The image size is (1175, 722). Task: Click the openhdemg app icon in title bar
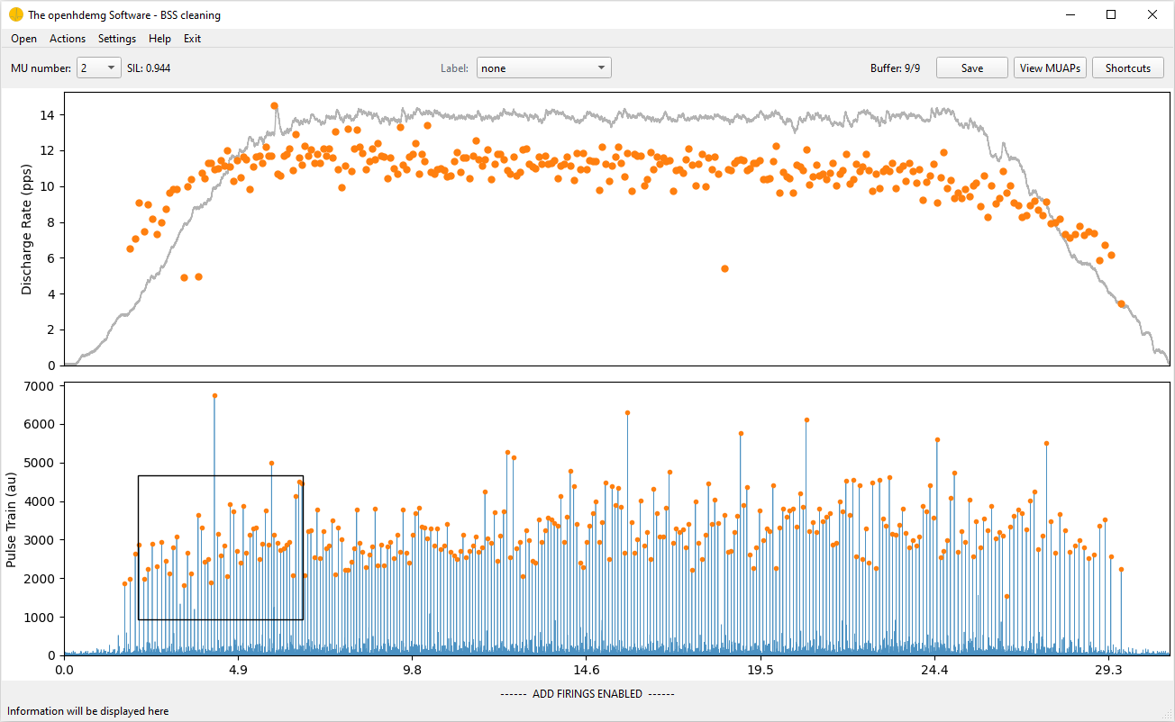15,14
